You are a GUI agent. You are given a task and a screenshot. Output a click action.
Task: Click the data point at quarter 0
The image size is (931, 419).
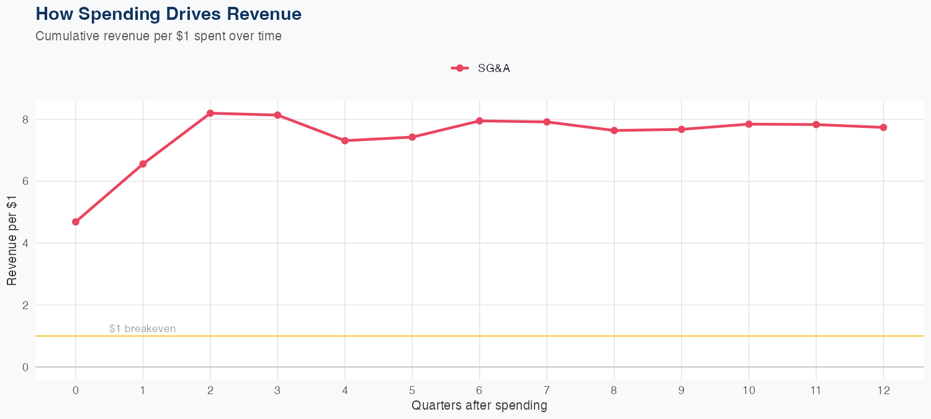coord(76,222)
